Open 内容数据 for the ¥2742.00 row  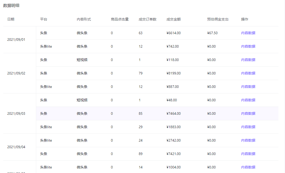tap(248, 140)
